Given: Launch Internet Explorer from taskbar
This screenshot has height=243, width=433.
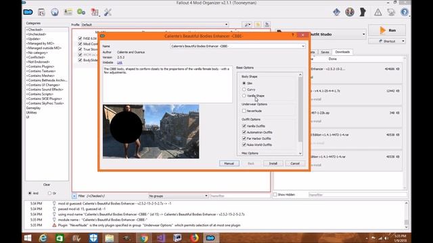Looking at the screenshot, I should pyautogui.click(x=43, y=238).
